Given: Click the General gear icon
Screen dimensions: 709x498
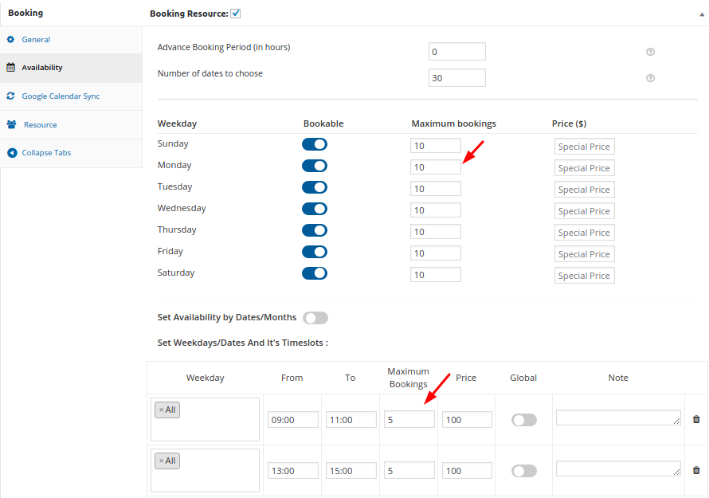Looking at the screenshot, I should click(x=11, y=39).
